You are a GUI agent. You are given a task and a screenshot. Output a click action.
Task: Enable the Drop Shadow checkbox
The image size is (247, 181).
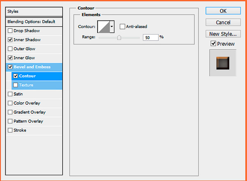tap(10, 30)
